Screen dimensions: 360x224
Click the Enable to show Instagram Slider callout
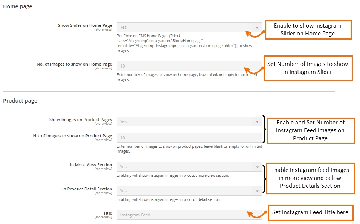(308, 30)
